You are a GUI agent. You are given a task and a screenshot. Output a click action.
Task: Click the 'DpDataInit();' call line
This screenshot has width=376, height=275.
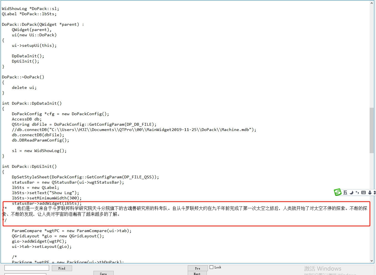(28, 56)
